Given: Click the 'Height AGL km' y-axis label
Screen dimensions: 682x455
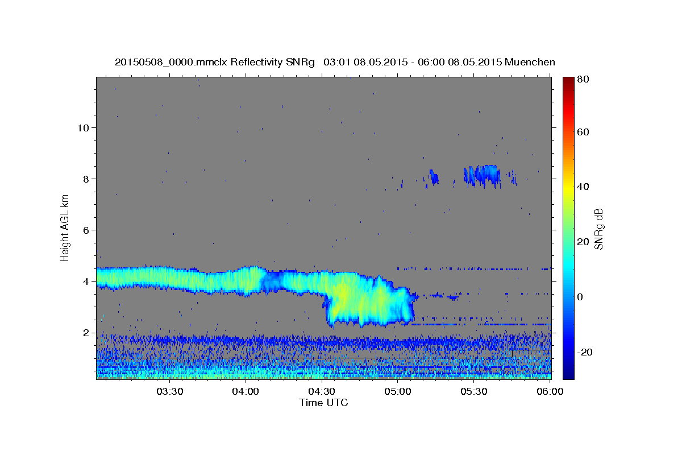Looking at the screenshot, I should (65, 227).
